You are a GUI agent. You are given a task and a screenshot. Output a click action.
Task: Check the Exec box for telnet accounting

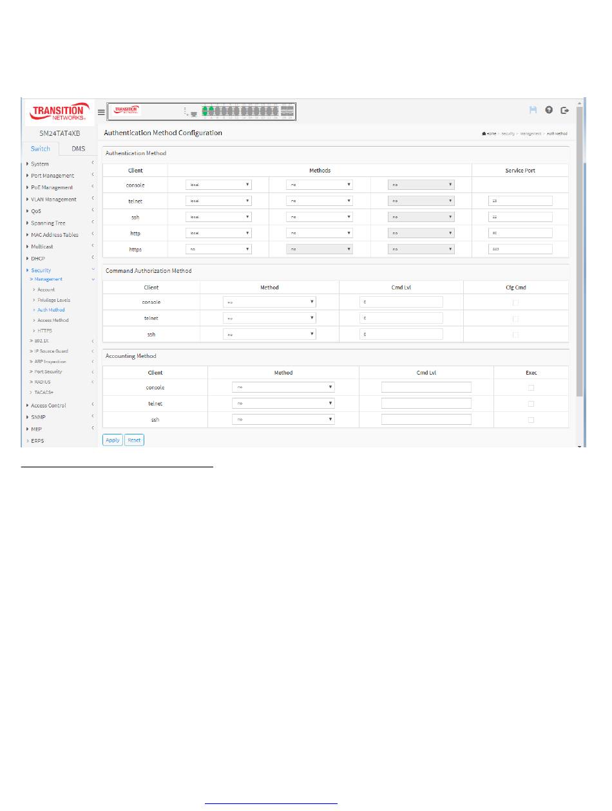pos(531,404)
